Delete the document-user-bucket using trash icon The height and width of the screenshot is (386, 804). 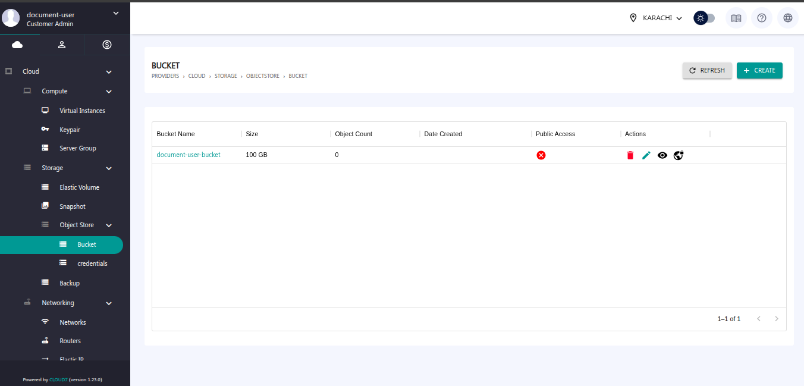pyautogui.click(x=630, y=155)
